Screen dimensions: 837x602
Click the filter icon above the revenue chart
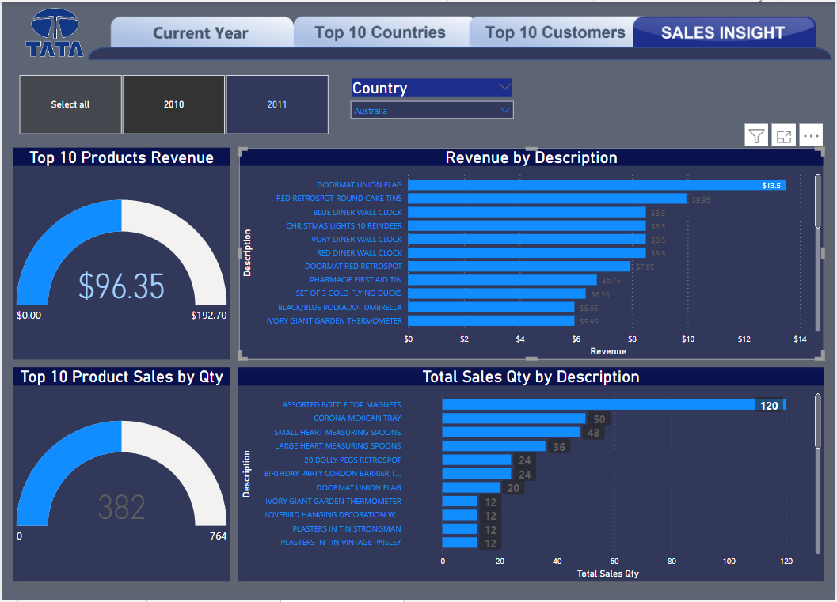(756, 136)
